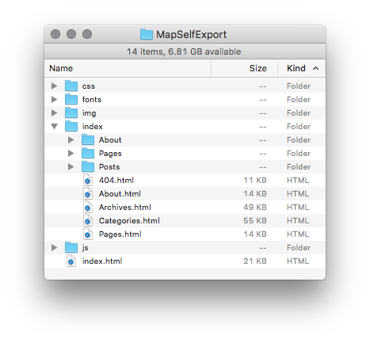Sort by the Kind column header
The width and height of the screenshot is (370, 343).
pyautogui.click(x=302, y=68)
